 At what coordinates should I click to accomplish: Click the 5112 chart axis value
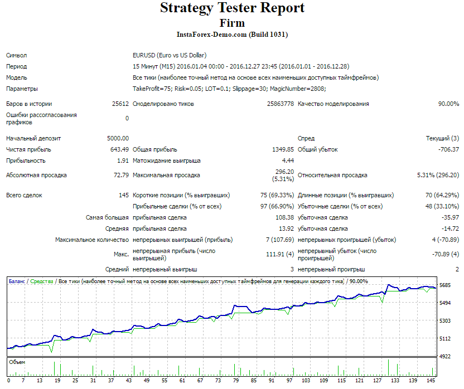(445, 339)
